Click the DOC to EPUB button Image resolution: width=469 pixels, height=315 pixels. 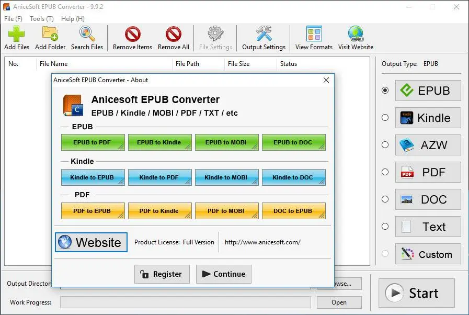[294, 211]
